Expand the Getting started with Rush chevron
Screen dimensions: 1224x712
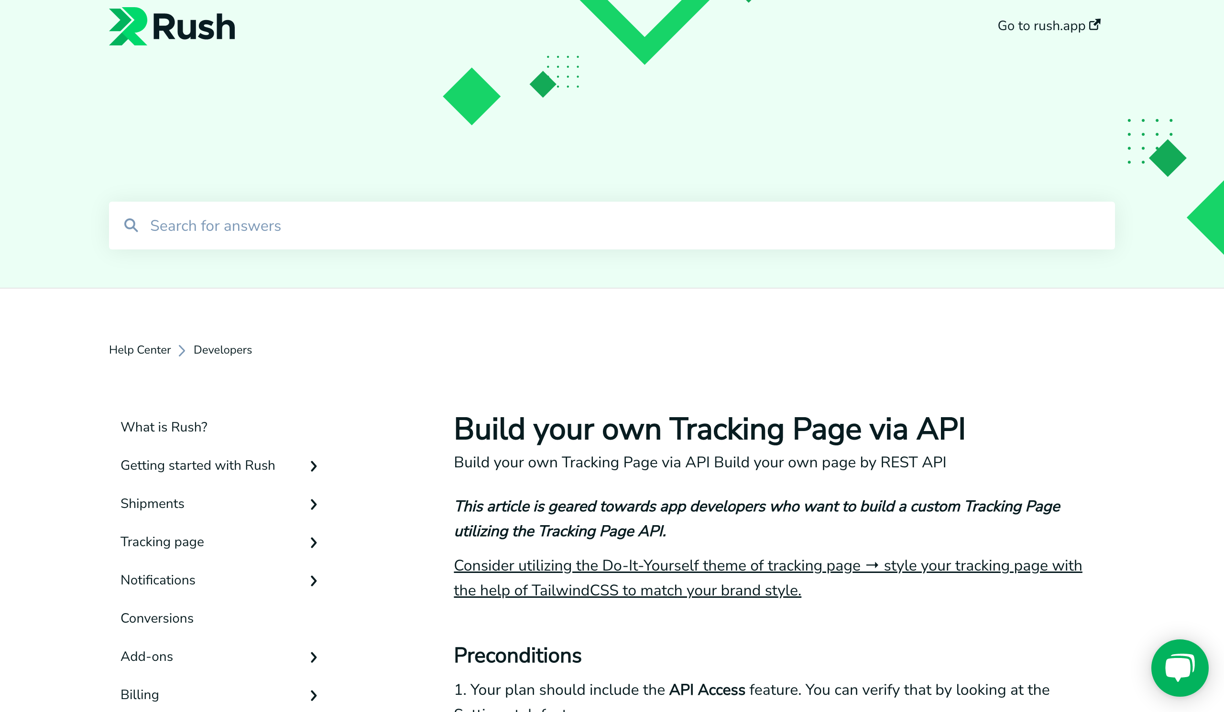point(314,466)
